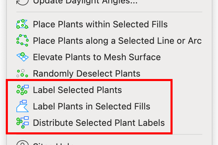Click the Place Plants along Line icon
The width and height of the screenshot is (218, 145).
[x=23, y=40]
